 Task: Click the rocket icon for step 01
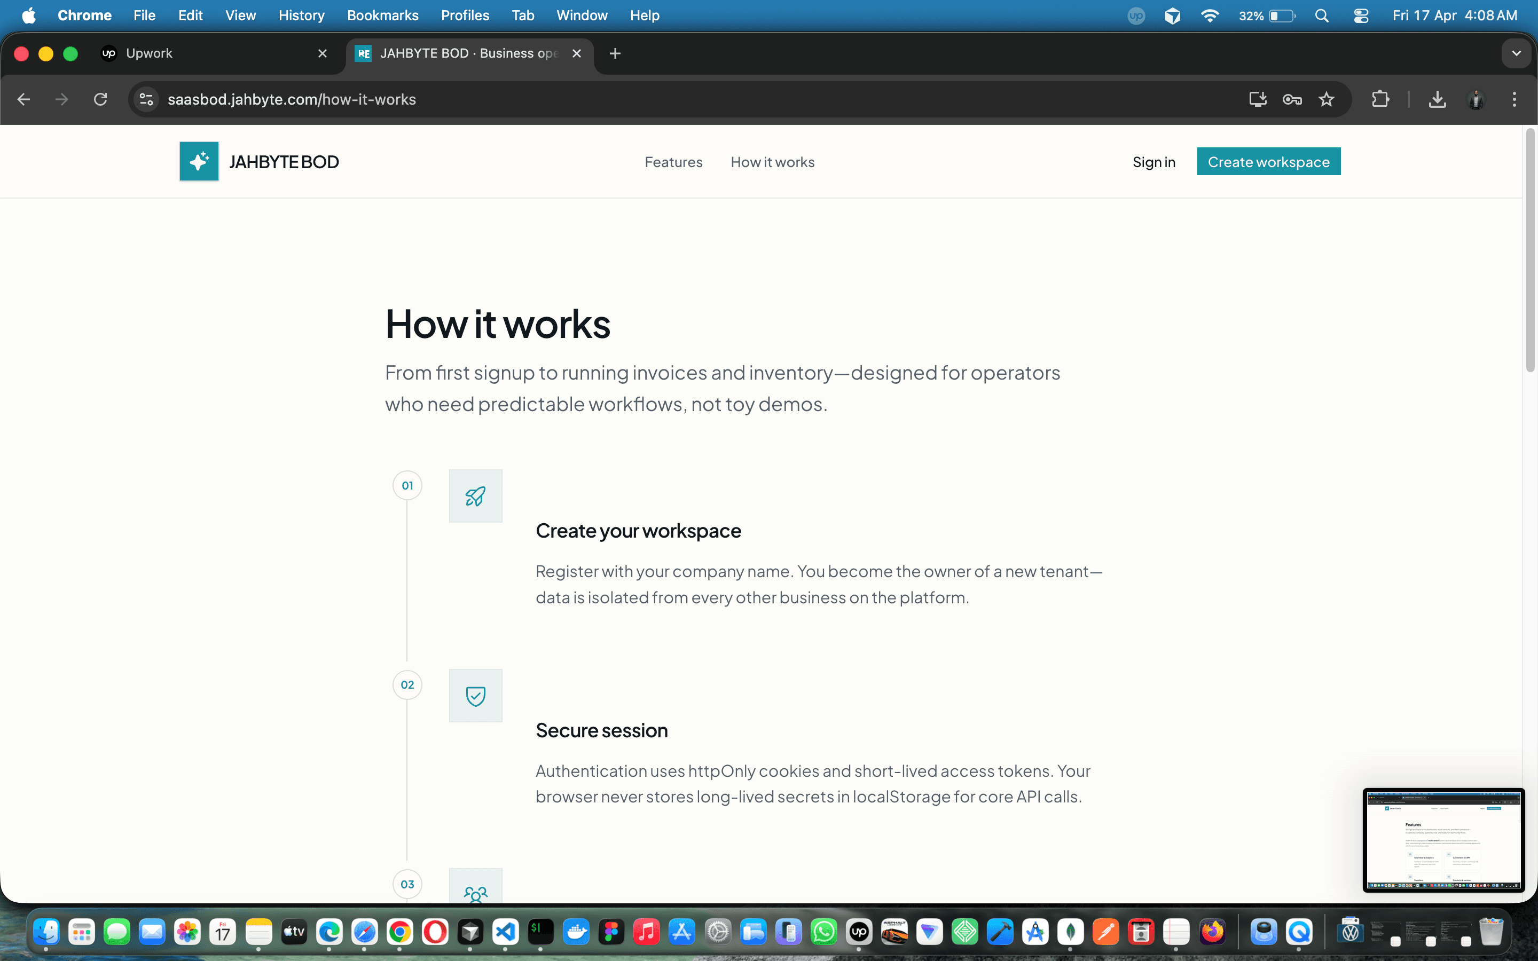click(475, 496)
